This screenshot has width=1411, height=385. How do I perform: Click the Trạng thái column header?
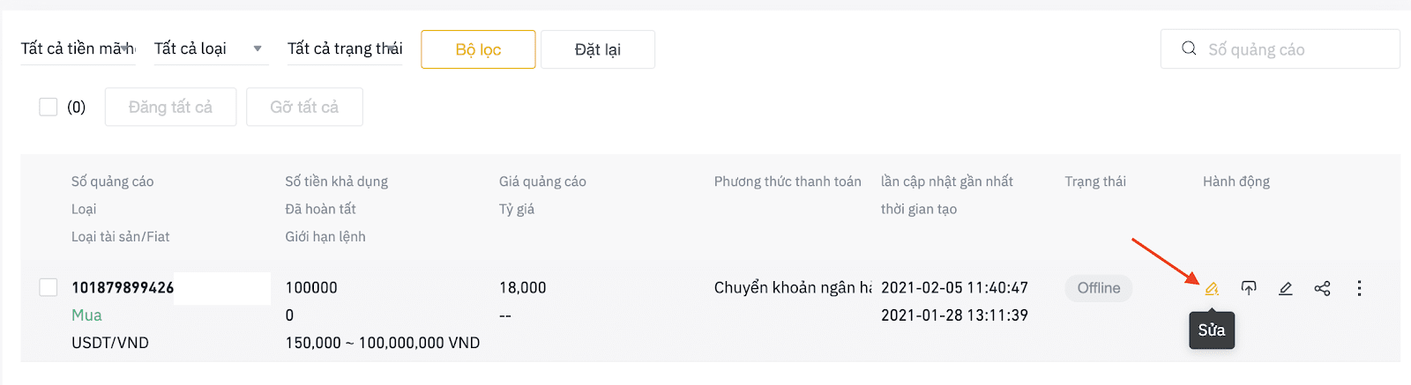click(x=1095, y=181)
